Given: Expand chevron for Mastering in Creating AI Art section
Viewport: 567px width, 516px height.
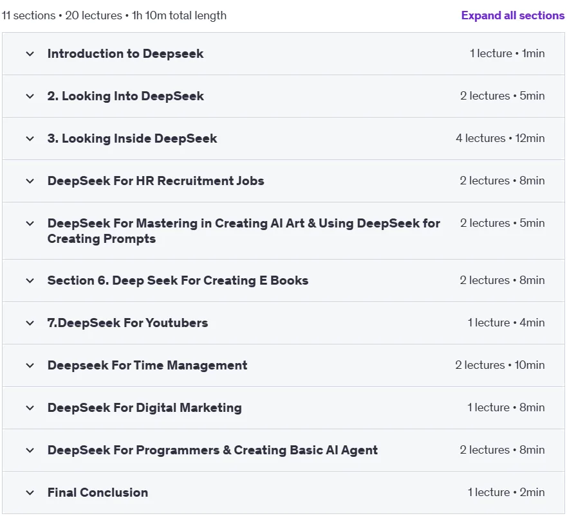Looking at the screenshot, I should point(30,224).
